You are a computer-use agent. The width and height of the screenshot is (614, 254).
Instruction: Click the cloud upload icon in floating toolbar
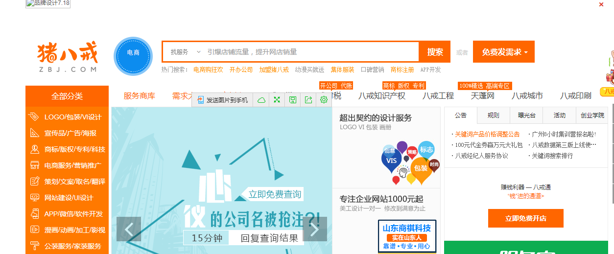point(261,100)
